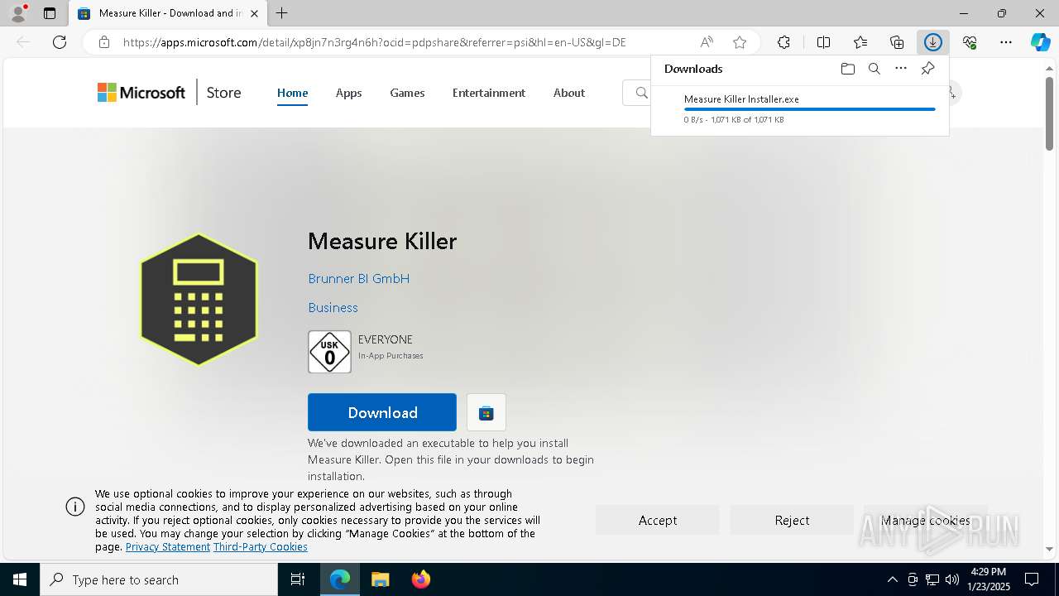
Task: Reject optional cookies
Action: (x=792, y=520)
